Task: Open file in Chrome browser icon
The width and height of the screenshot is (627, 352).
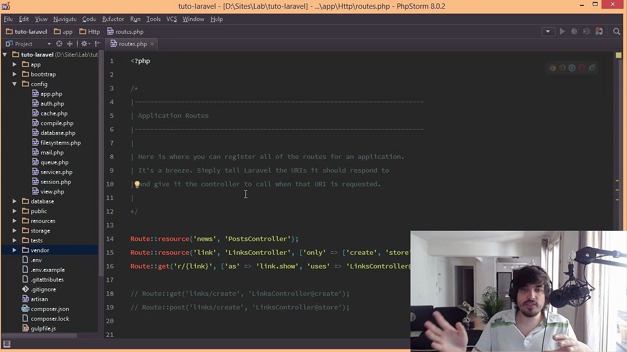Action: [553, 68]
